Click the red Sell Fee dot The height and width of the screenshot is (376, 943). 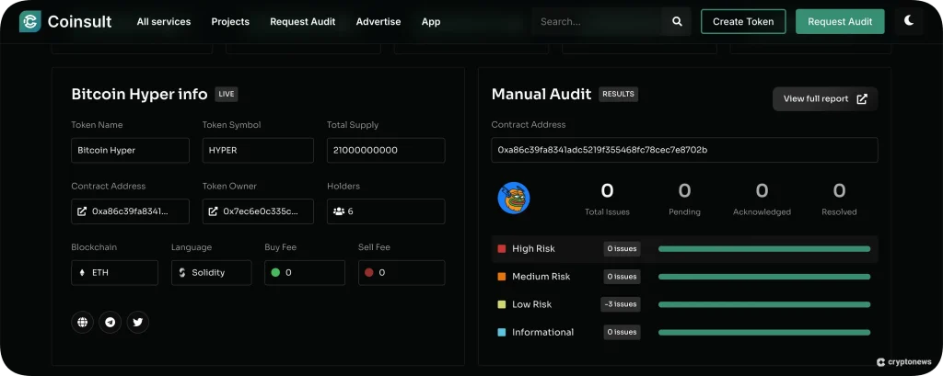click(x=369, y=273)
